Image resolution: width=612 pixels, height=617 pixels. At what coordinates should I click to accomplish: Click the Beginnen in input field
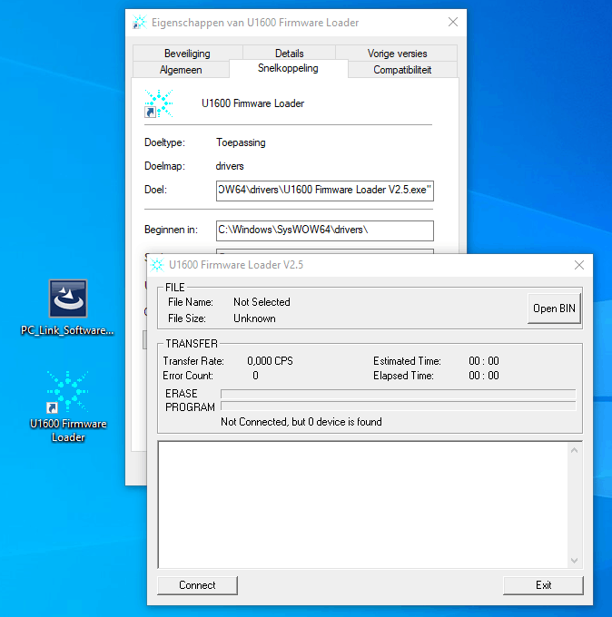pyautogui.click(x=324, y=230)
